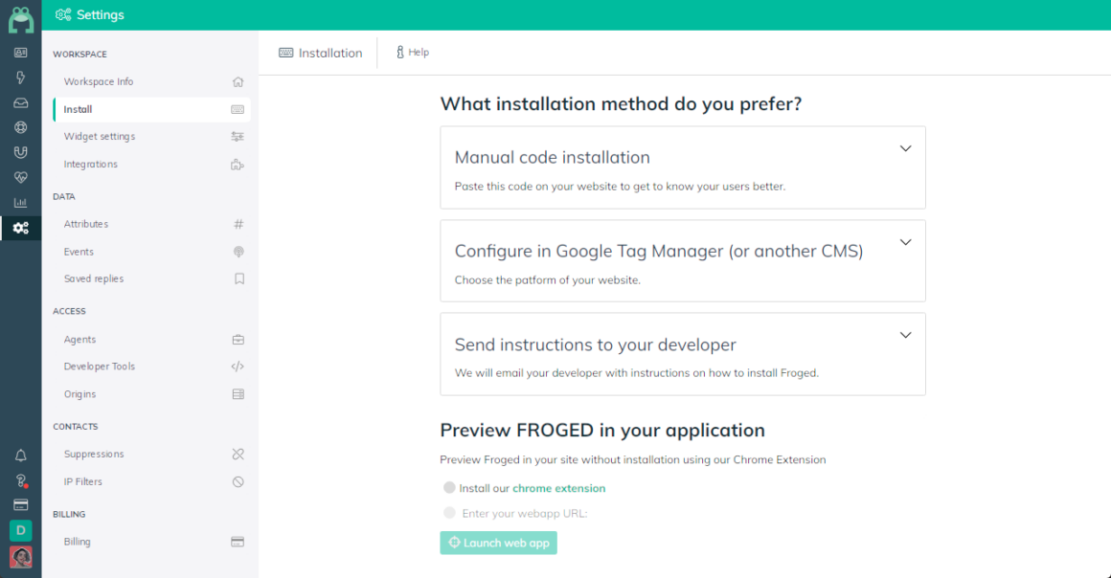This screenshot has height=578, width=1111.
Task: Expand Send instructions to your developer
Action: [905, 335]
